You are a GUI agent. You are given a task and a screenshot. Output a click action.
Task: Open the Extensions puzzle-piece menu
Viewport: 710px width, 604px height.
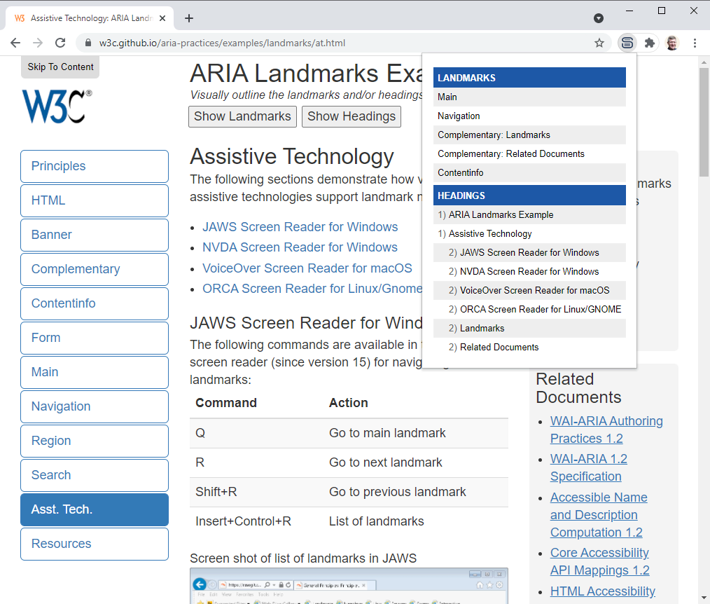[650, 43]
